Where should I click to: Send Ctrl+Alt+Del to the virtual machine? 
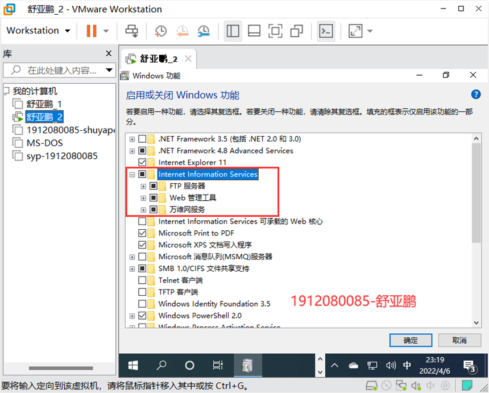pos(131,31)
